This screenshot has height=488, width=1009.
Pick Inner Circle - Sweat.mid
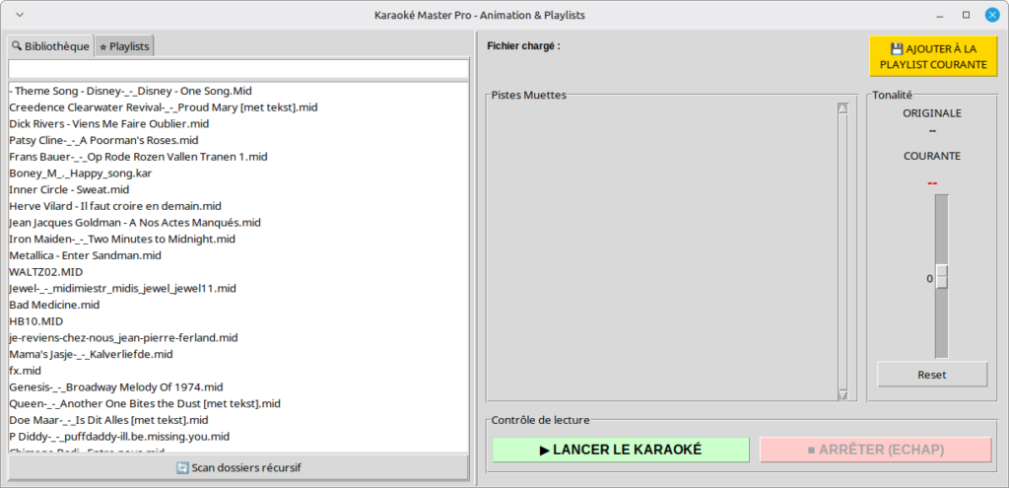[x=69, y=189]
